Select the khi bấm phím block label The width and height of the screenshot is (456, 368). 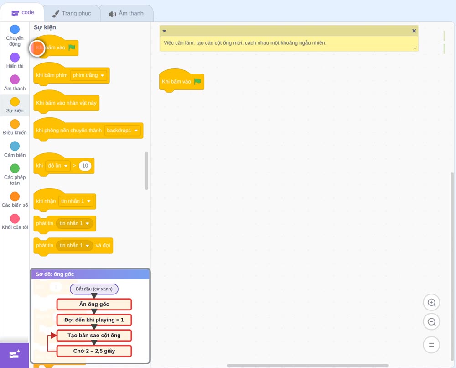point(52,75)
